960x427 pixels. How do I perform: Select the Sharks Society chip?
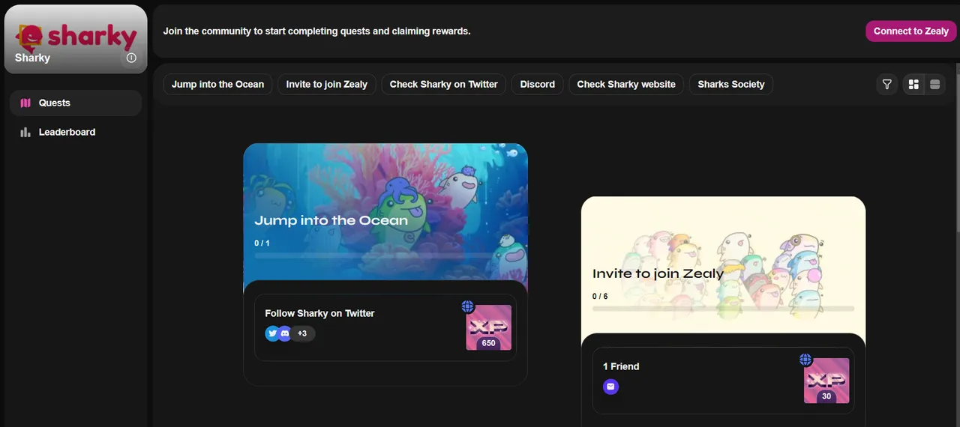[731, 85]
